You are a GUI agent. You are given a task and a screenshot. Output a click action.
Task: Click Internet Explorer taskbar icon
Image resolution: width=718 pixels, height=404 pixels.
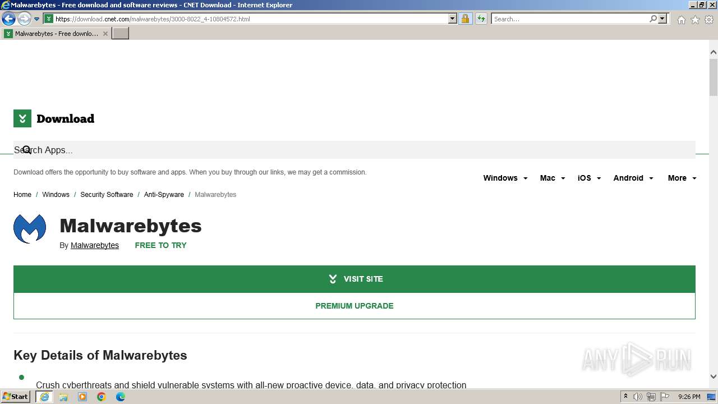click(x=44, y=397)
